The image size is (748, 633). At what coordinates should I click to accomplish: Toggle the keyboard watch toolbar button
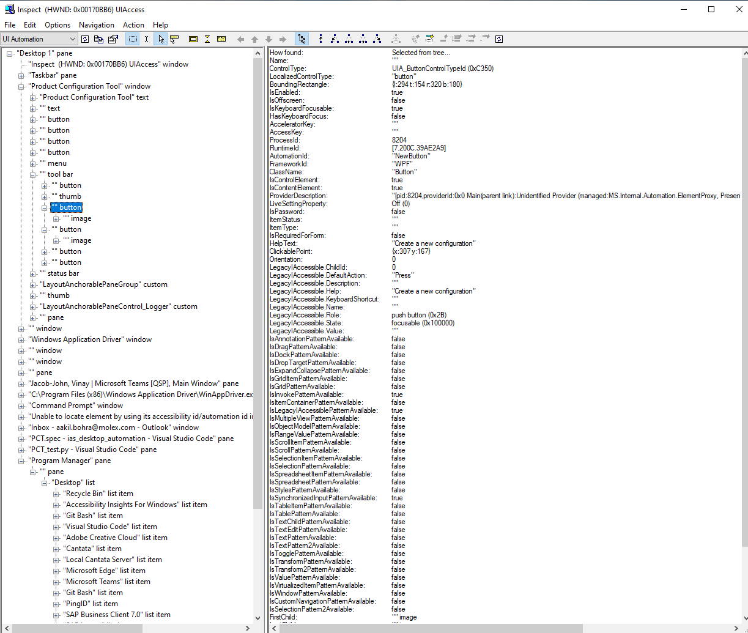click(221, 39)
